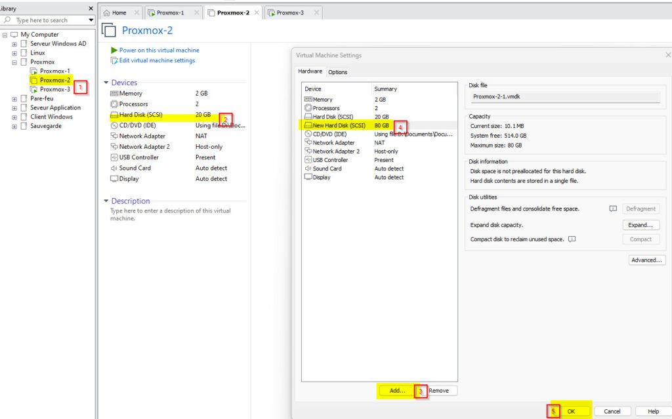Screen dimensions: 672x419
Task: Click the Defragment button
Action: pyautogui.click(x=640, y=209)
